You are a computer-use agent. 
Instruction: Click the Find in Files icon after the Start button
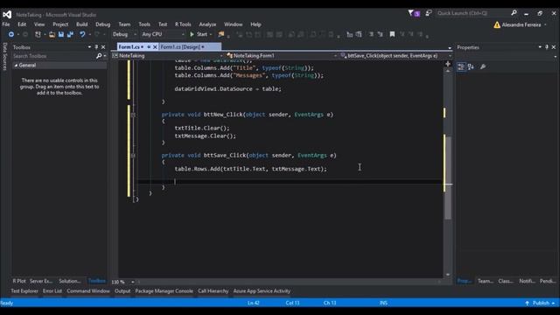point(221,34)
